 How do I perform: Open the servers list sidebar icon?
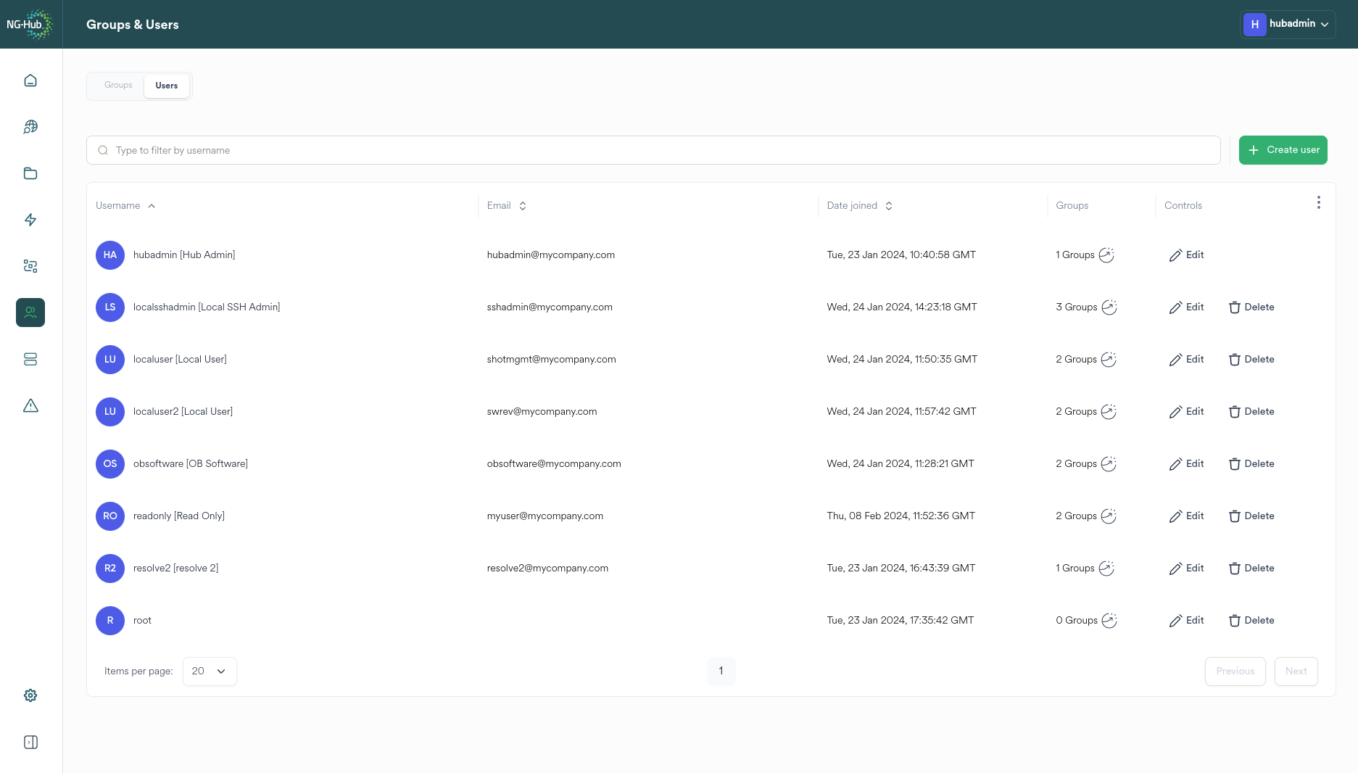(30, 359)
